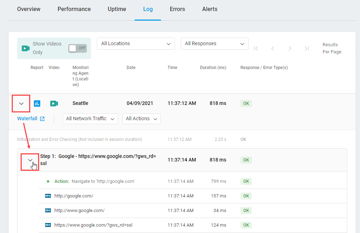Open the Waterfall link
This screenshot has height=233, width=360.
click(x=27, y=118)
